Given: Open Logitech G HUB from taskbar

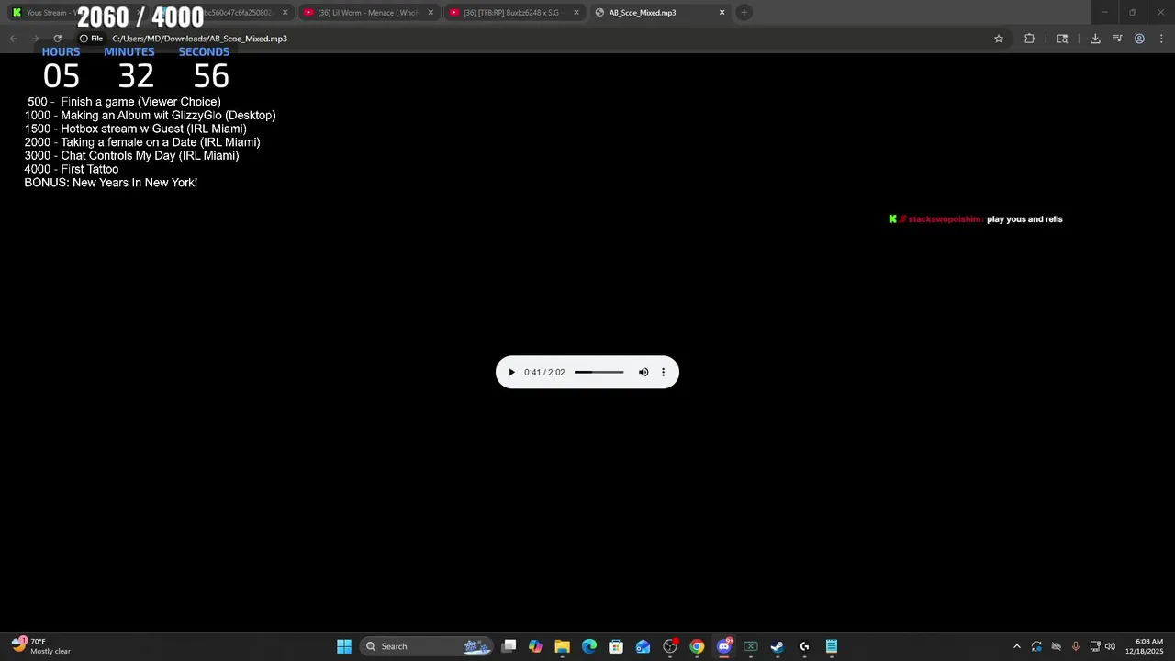Looking at the screenshot, I should [804, 646].
